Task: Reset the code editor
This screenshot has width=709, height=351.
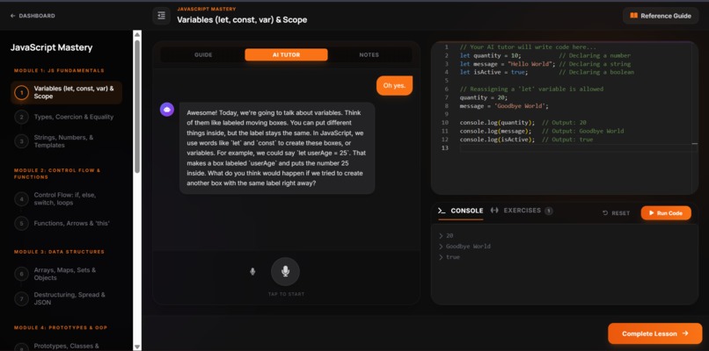Action: coord(617,213)
